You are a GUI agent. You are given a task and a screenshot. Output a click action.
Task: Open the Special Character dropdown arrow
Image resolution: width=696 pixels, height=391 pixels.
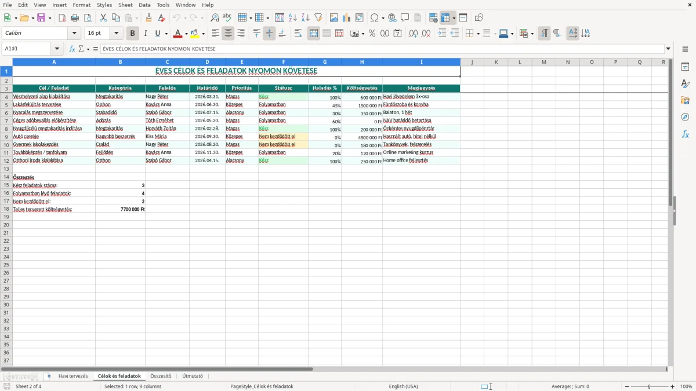pyautogui.click(x=383, y=18)
